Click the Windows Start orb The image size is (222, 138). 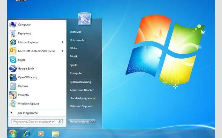pyautogui.click(x=12, y=134)
